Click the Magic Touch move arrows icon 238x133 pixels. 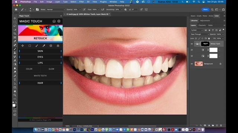pos(23,46)
